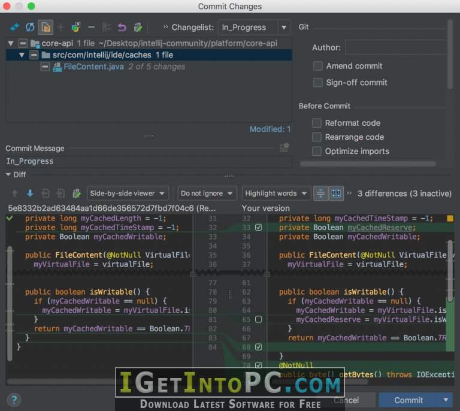This screenshot has width=460, height=411.
Task: Go to next difference with blue down arrow
Action: pyautogui.click(x=29, y=194)
